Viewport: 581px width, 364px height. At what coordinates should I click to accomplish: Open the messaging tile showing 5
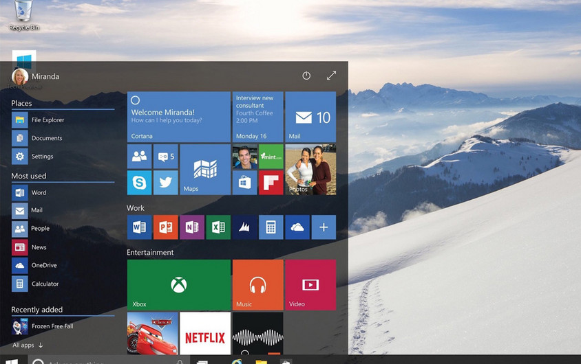tap(166, 157)
